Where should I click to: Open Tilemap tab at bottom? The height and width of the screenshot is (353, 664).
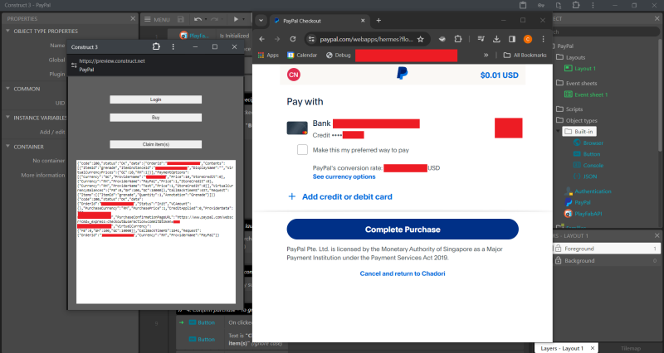631,348
